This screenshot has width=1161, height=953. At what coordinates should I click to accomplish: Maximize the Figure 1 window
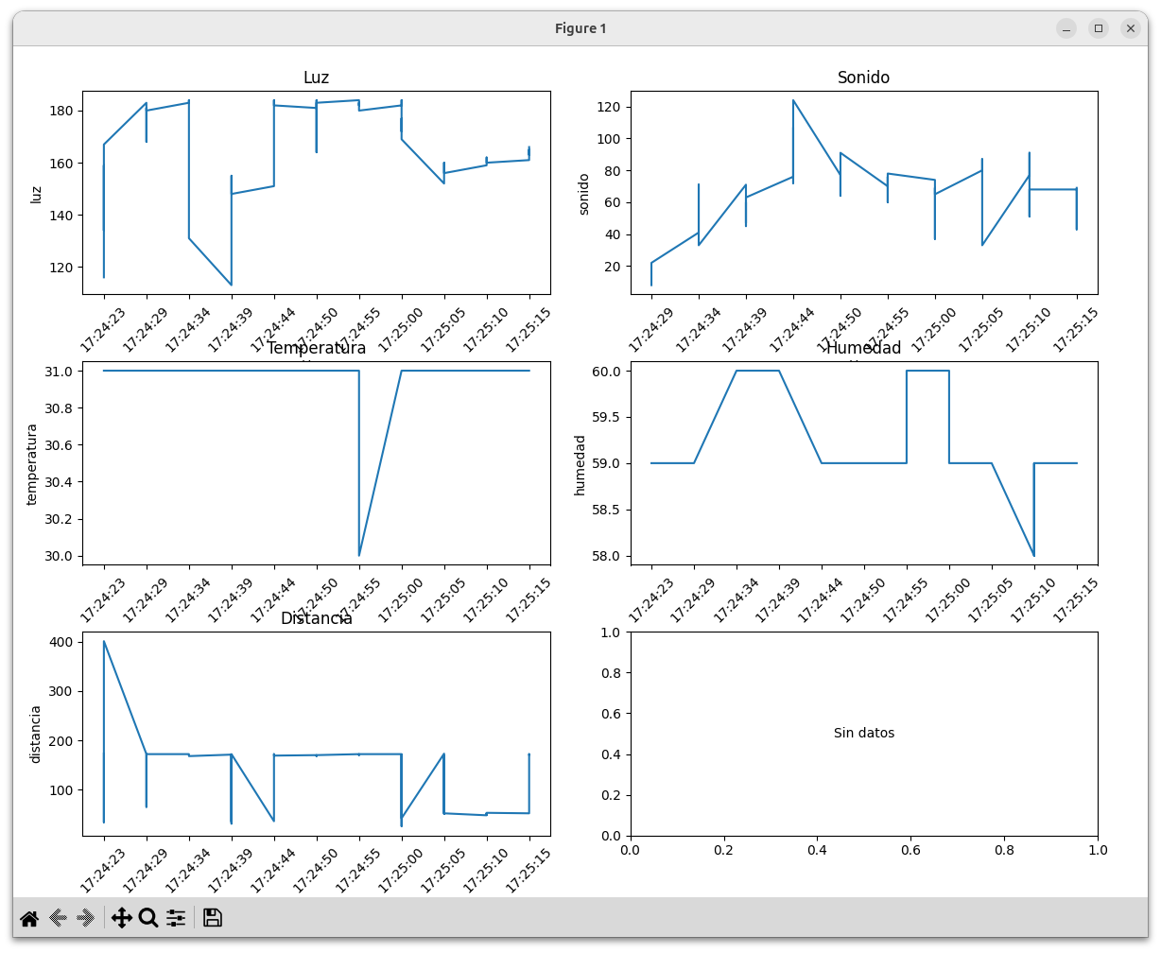click(x=1099, y=28)
